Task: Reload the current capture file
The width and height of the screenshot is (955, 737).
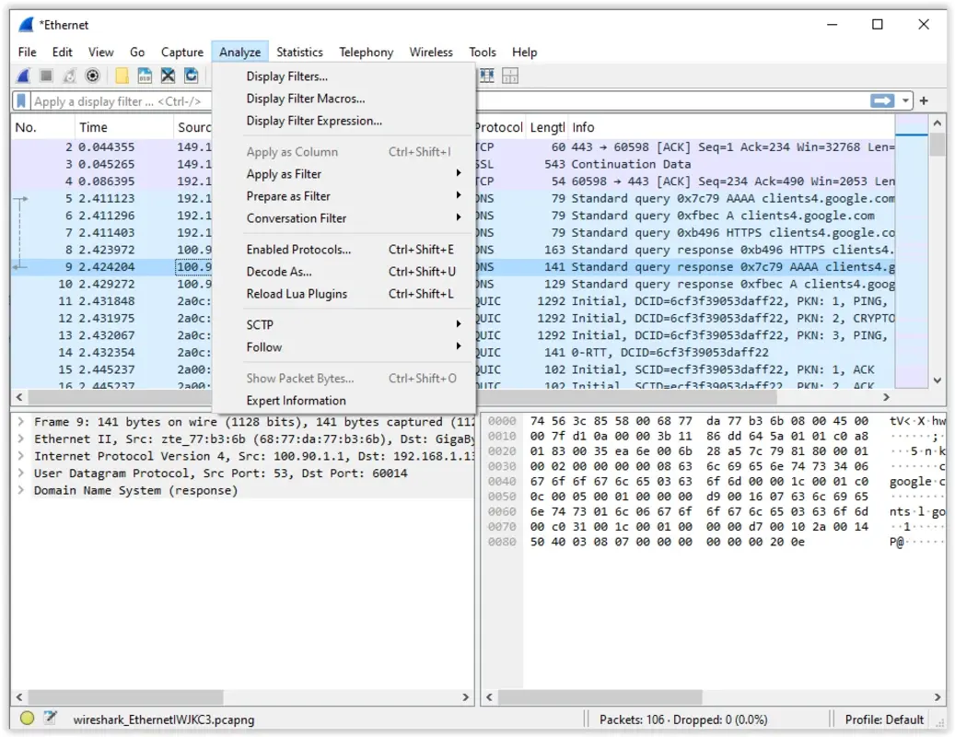Action: [x=191, y=76]
